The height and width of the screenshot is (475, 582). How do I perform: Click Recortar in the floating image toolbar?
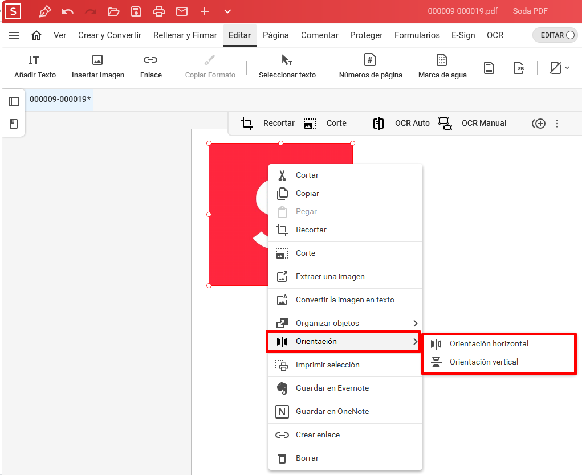tap(267, 123)
